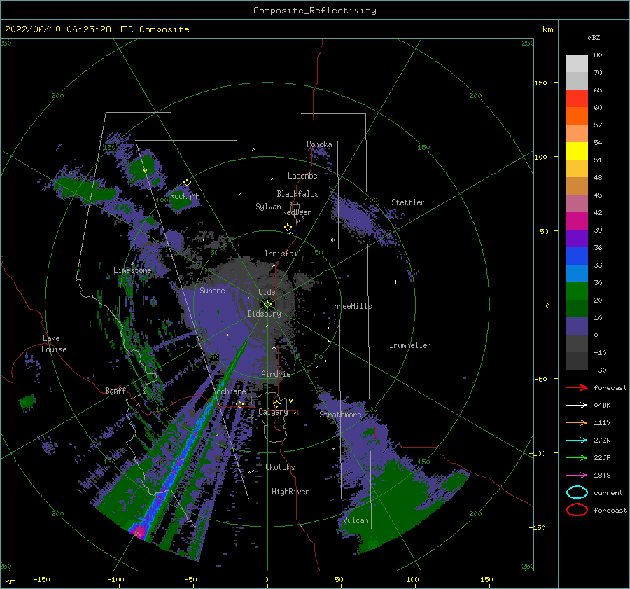Click the red swatch in dBZ scale

coord(577,99)
